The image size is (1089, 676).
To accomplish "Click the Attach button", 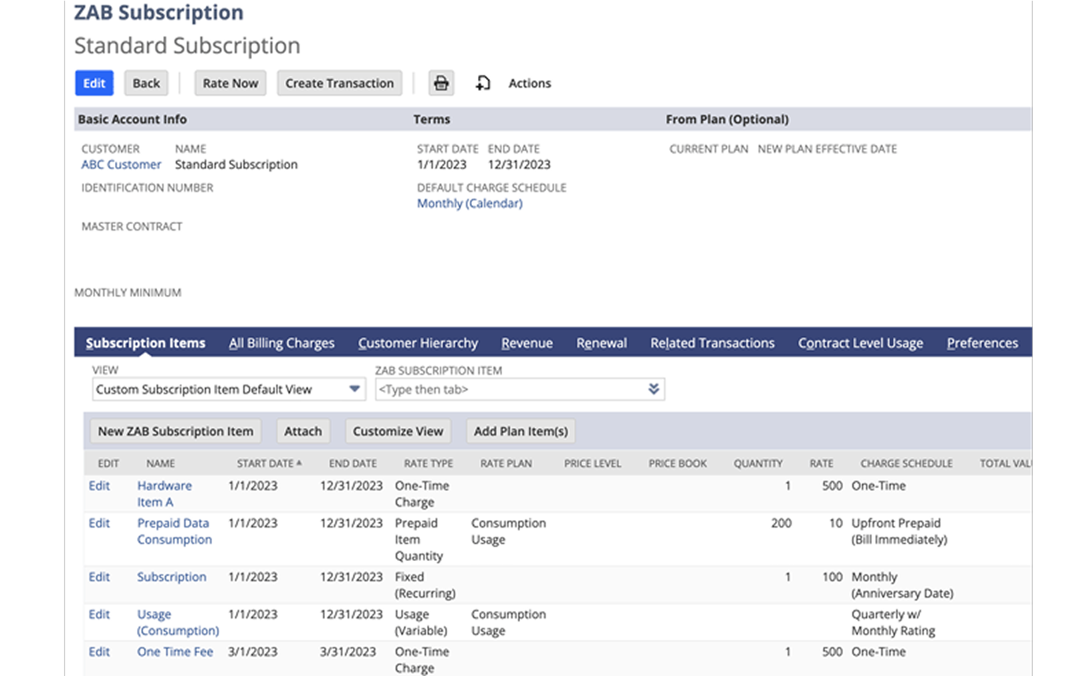I will click(303, 431).
